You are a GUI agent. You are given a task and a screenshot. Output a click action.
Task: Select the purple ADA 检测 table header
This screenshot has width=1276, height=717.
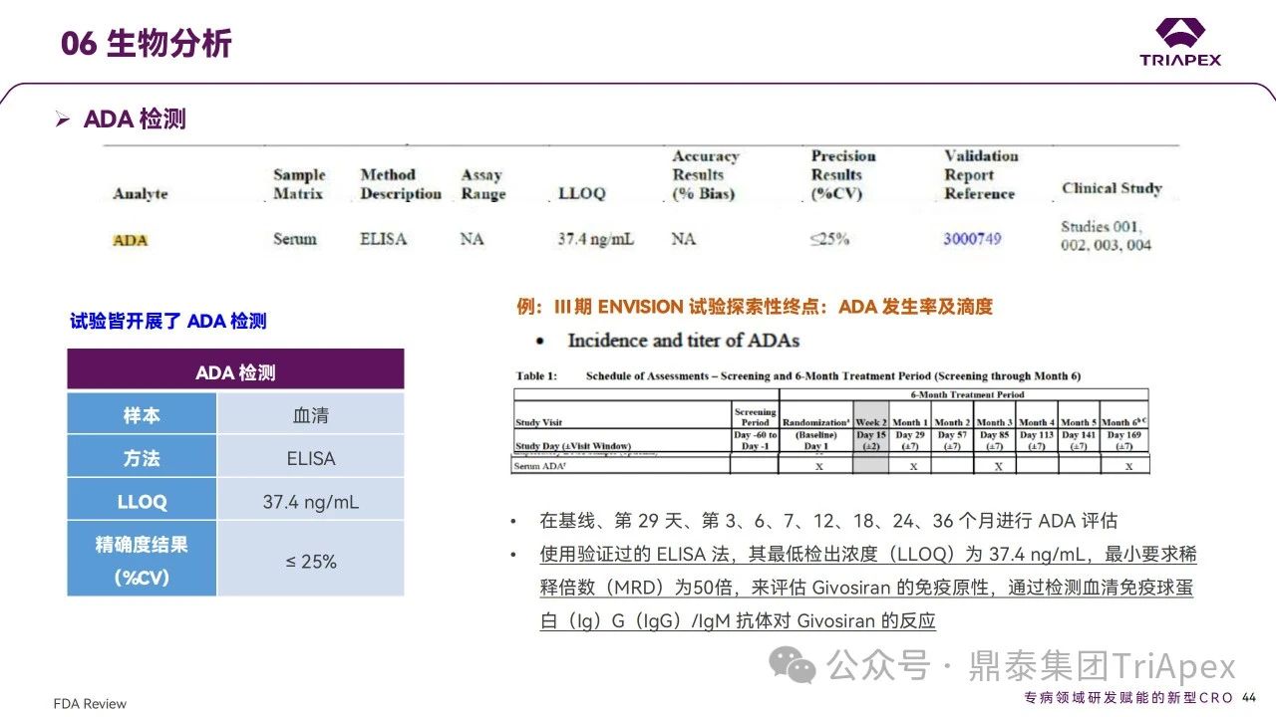[235, 372]
